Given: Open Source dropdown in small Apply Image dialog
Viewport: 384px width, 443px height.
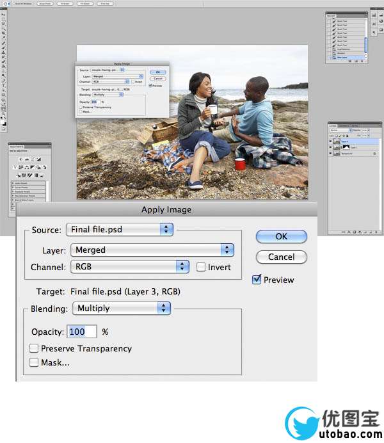Looking at the screenshot, I should click(108, 70).
